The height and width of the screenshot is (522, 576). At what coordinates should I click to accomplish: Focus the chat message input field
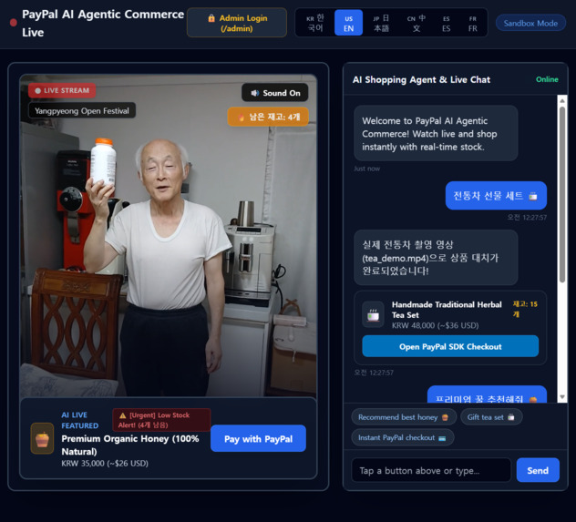431,470
